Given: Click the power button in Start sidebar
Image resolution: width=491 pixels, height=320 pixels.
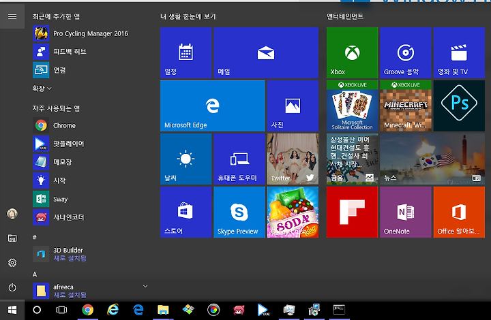Looking at the screenshot, I should click(x=12, y=287).
